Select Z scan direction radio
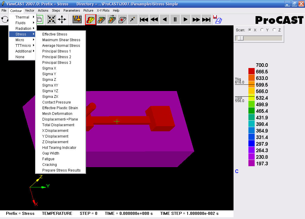 click(x=274, y=30)
